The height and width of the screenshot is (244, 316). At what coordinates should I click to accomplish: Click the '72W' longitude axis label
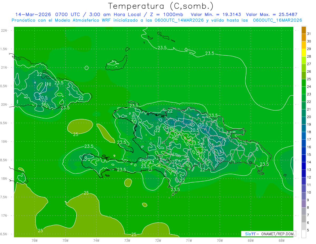click(158, 241)
